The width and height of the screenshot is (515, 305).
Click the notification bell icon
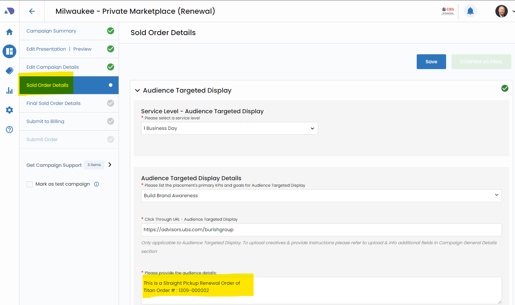tap(470, 11)
